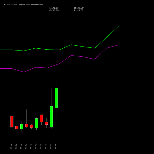Image resolution: width=154 pixels, height=154 pixels.
Task: Select the red candlestick for 04 Aug
Action: (17, 128)
